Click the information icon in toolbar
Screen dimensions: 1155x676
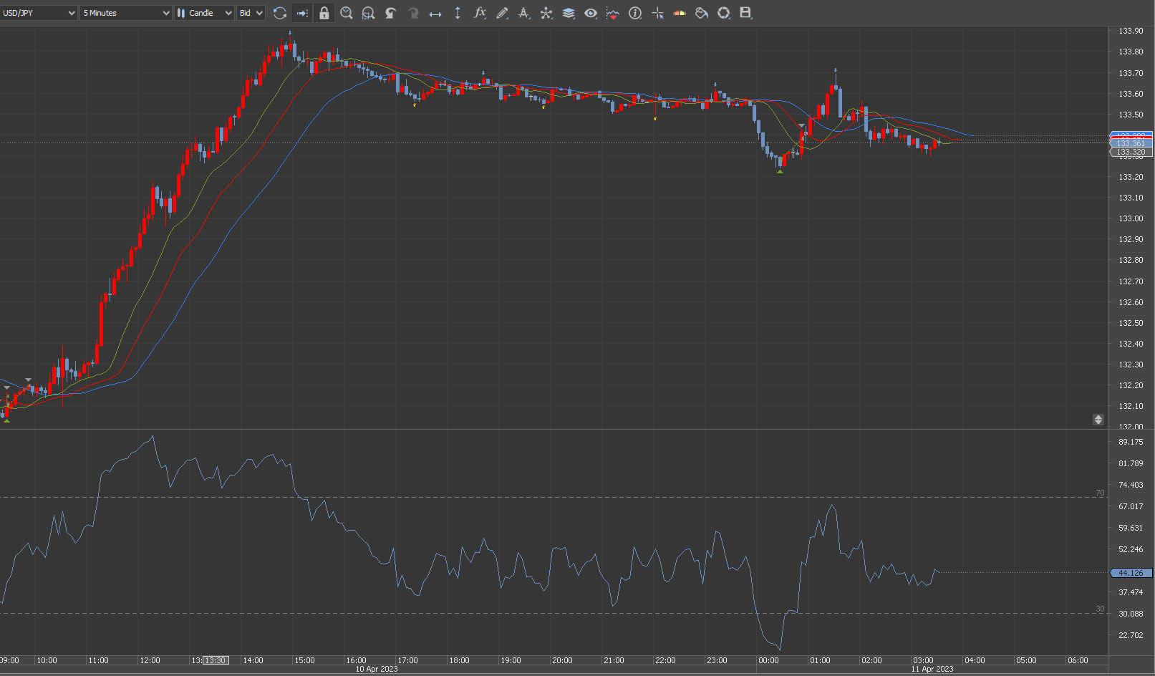tap(635, 13)
